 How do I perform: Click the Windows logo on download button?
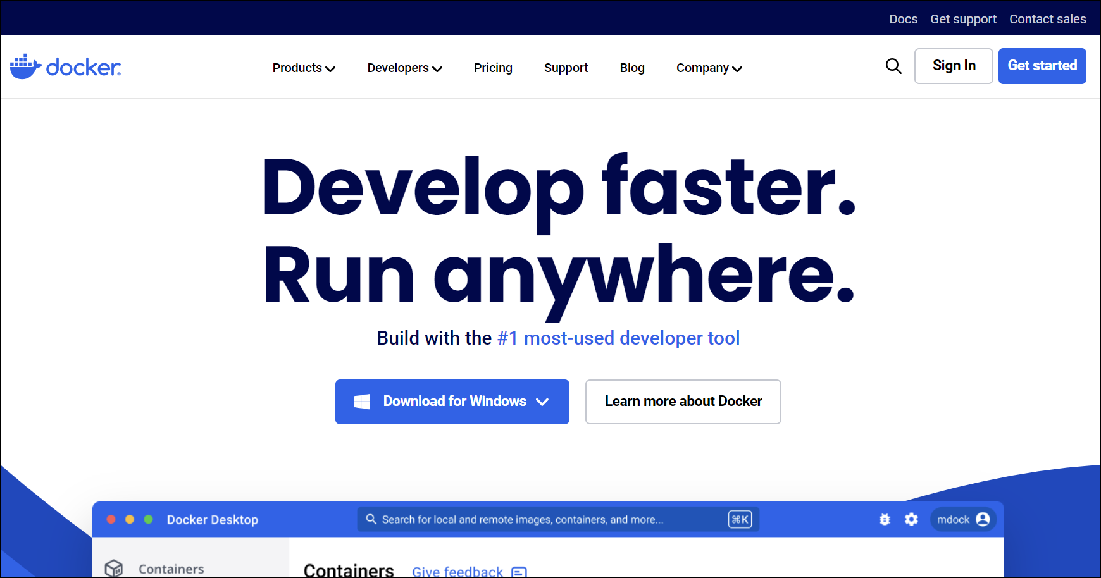click(x=362, y=402)
